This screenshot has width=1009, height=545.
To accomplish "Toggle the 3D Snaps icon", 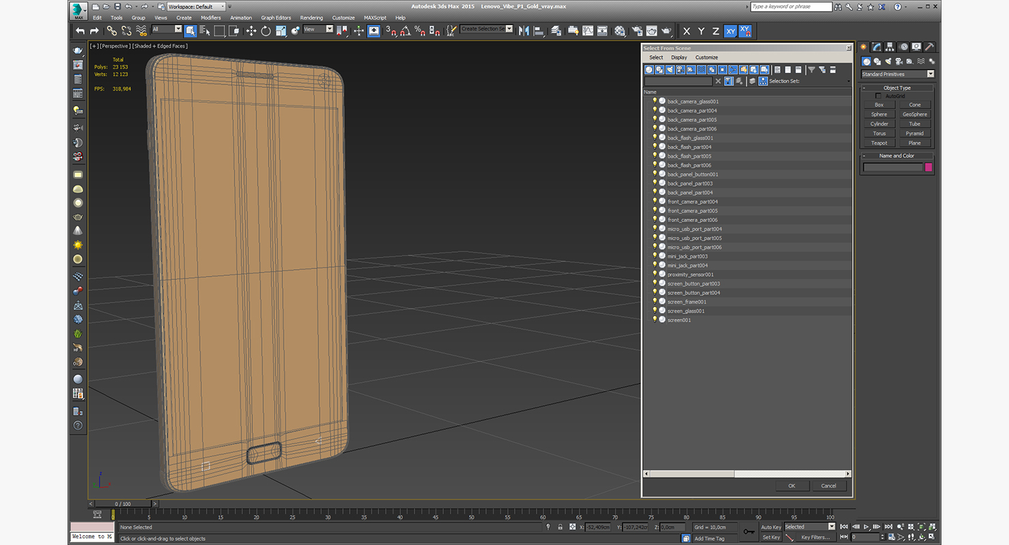I will click(391, 31).
